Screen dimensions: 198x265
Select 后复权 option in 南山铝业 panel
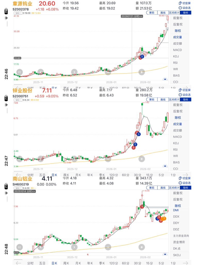[x=178, y=199]
